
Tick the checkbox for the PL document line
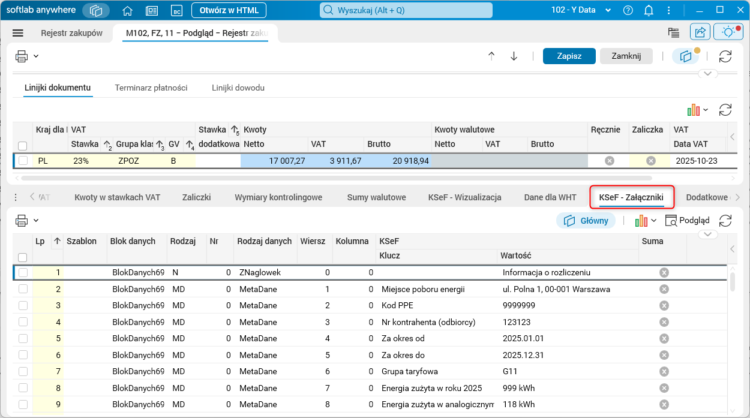[x=23, y=161]
